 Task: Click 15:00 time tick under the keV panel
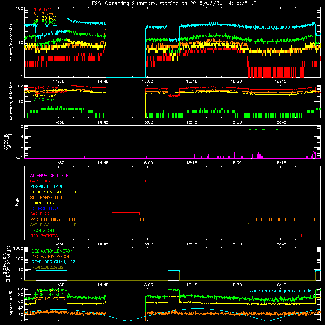[x=147, y=82]
